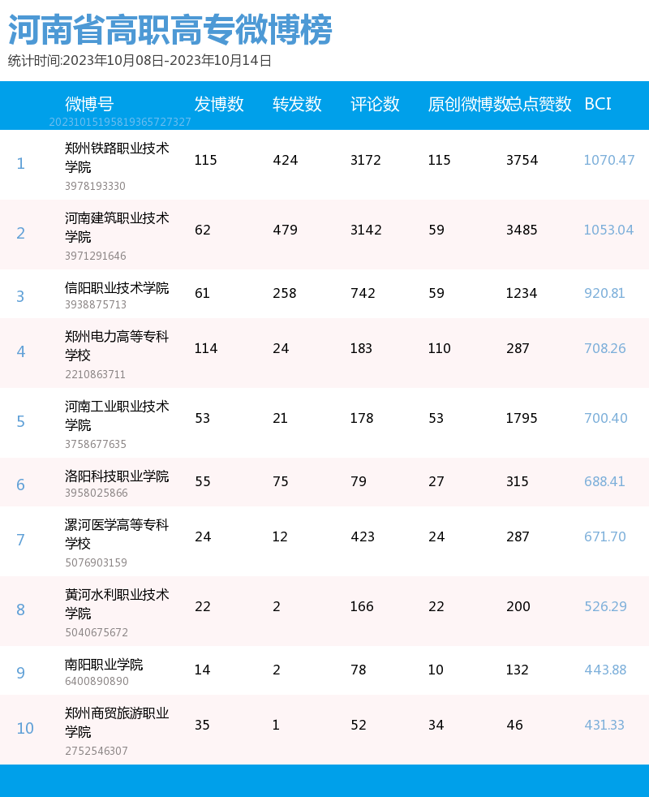Viewport: 649px width, 797px height.
Task: Select 郑州商贸旅游职业学院 account name
Action: coord(117,722)
